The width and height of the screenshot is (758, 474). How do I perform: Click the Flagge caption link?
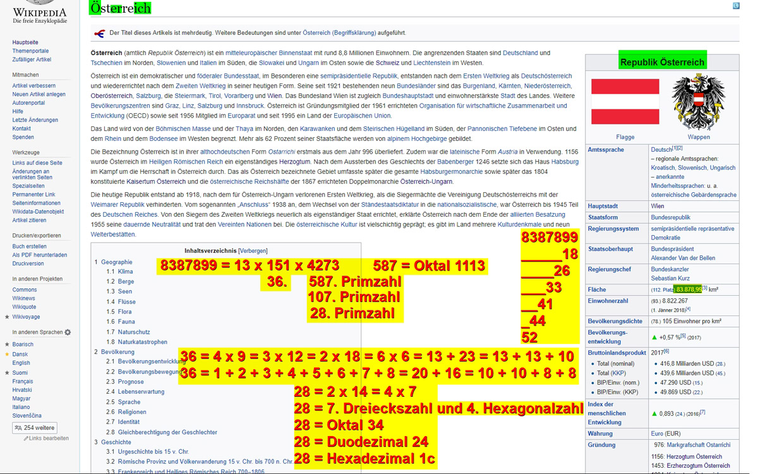[x=625, y=137]
